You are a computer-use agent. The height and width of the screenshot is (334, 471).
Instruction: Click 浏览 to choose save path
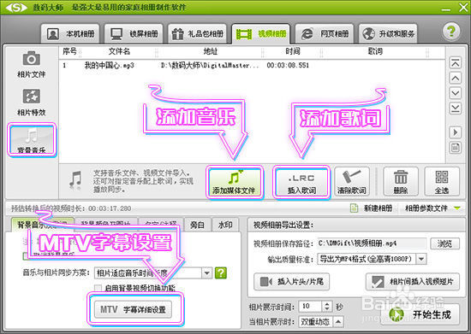444,243
